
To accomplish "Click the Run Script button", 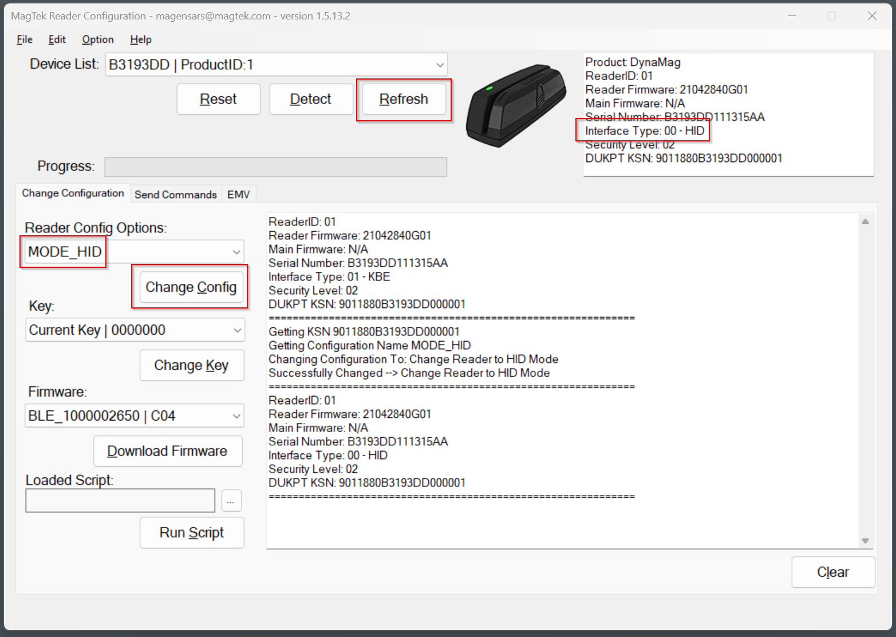I will coord(192,533).
